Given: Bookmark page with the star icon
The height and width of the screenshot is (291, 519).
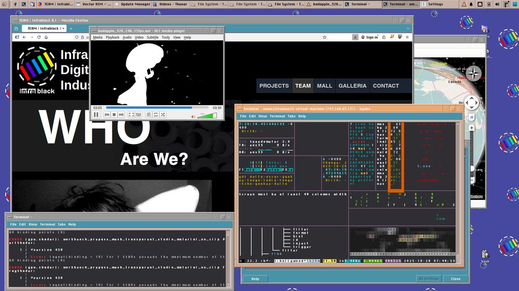Looking at the screenshot, I should (x=324, y=37).
